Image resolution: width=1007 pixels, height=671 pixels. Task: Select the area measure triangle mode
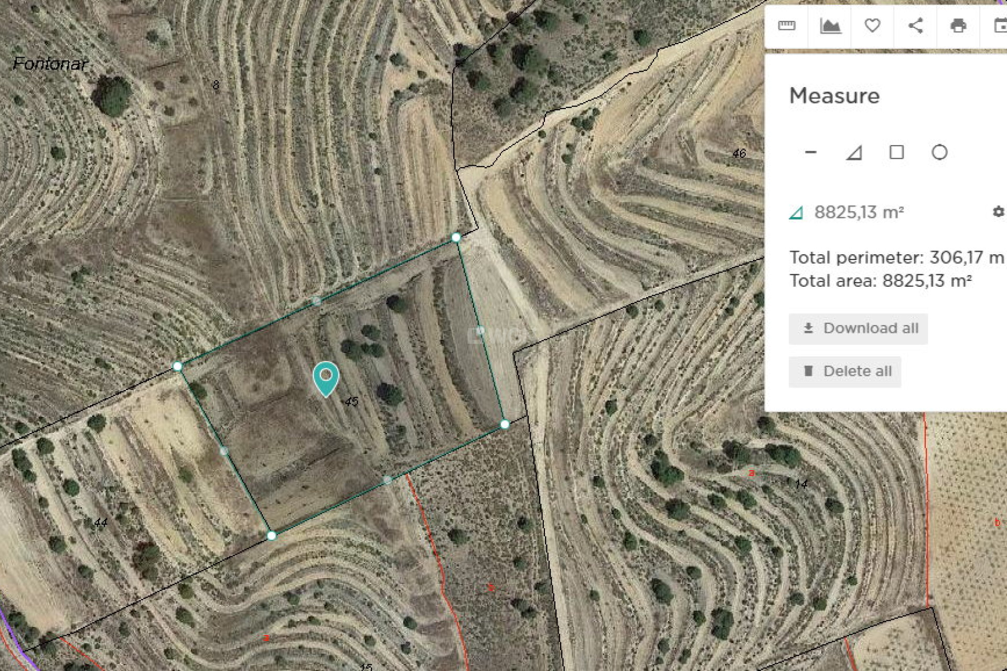click(x=854, y=153)
